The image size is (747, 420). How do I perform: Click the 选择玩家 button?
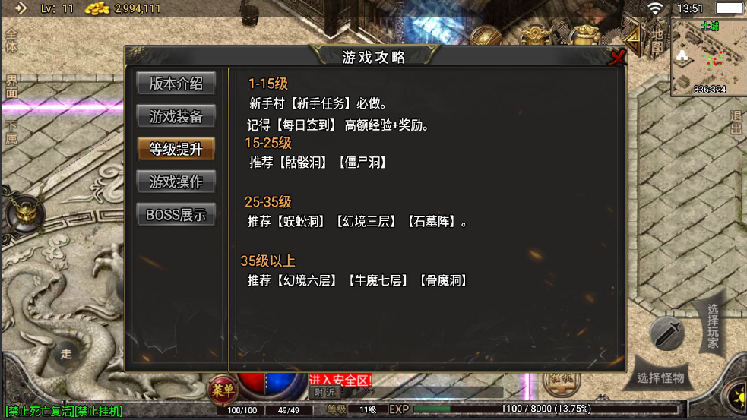click(x=712, y=326)
